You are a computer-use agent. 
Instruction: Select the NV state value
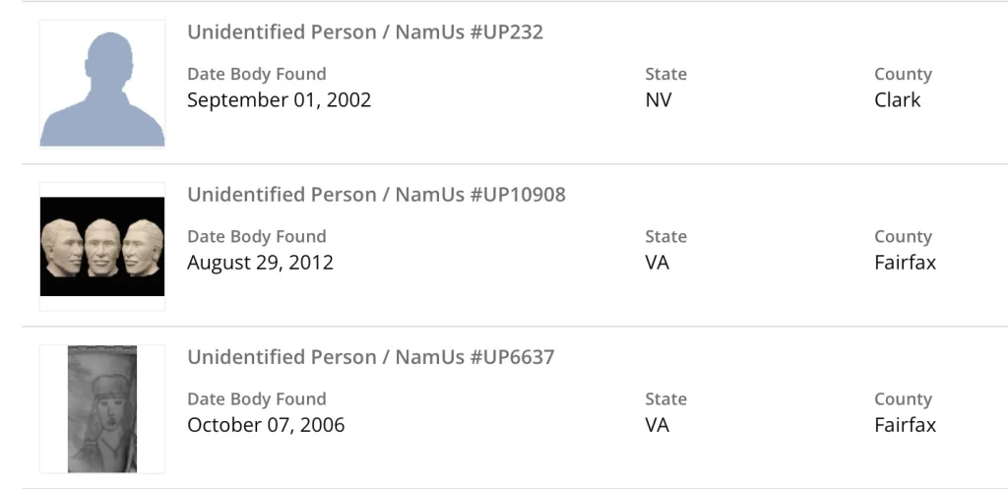(x=659, y=100)
